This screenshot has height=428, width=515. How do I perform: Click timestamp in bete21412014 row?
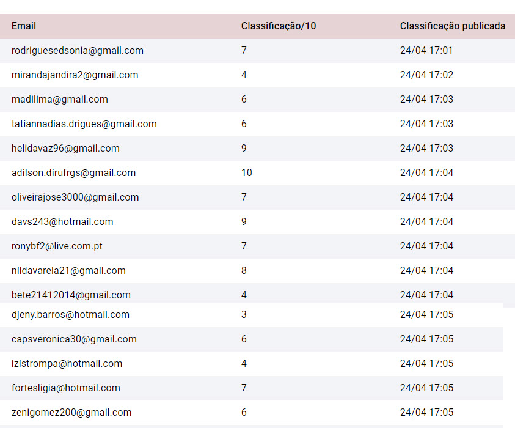(x=426, y=295)
